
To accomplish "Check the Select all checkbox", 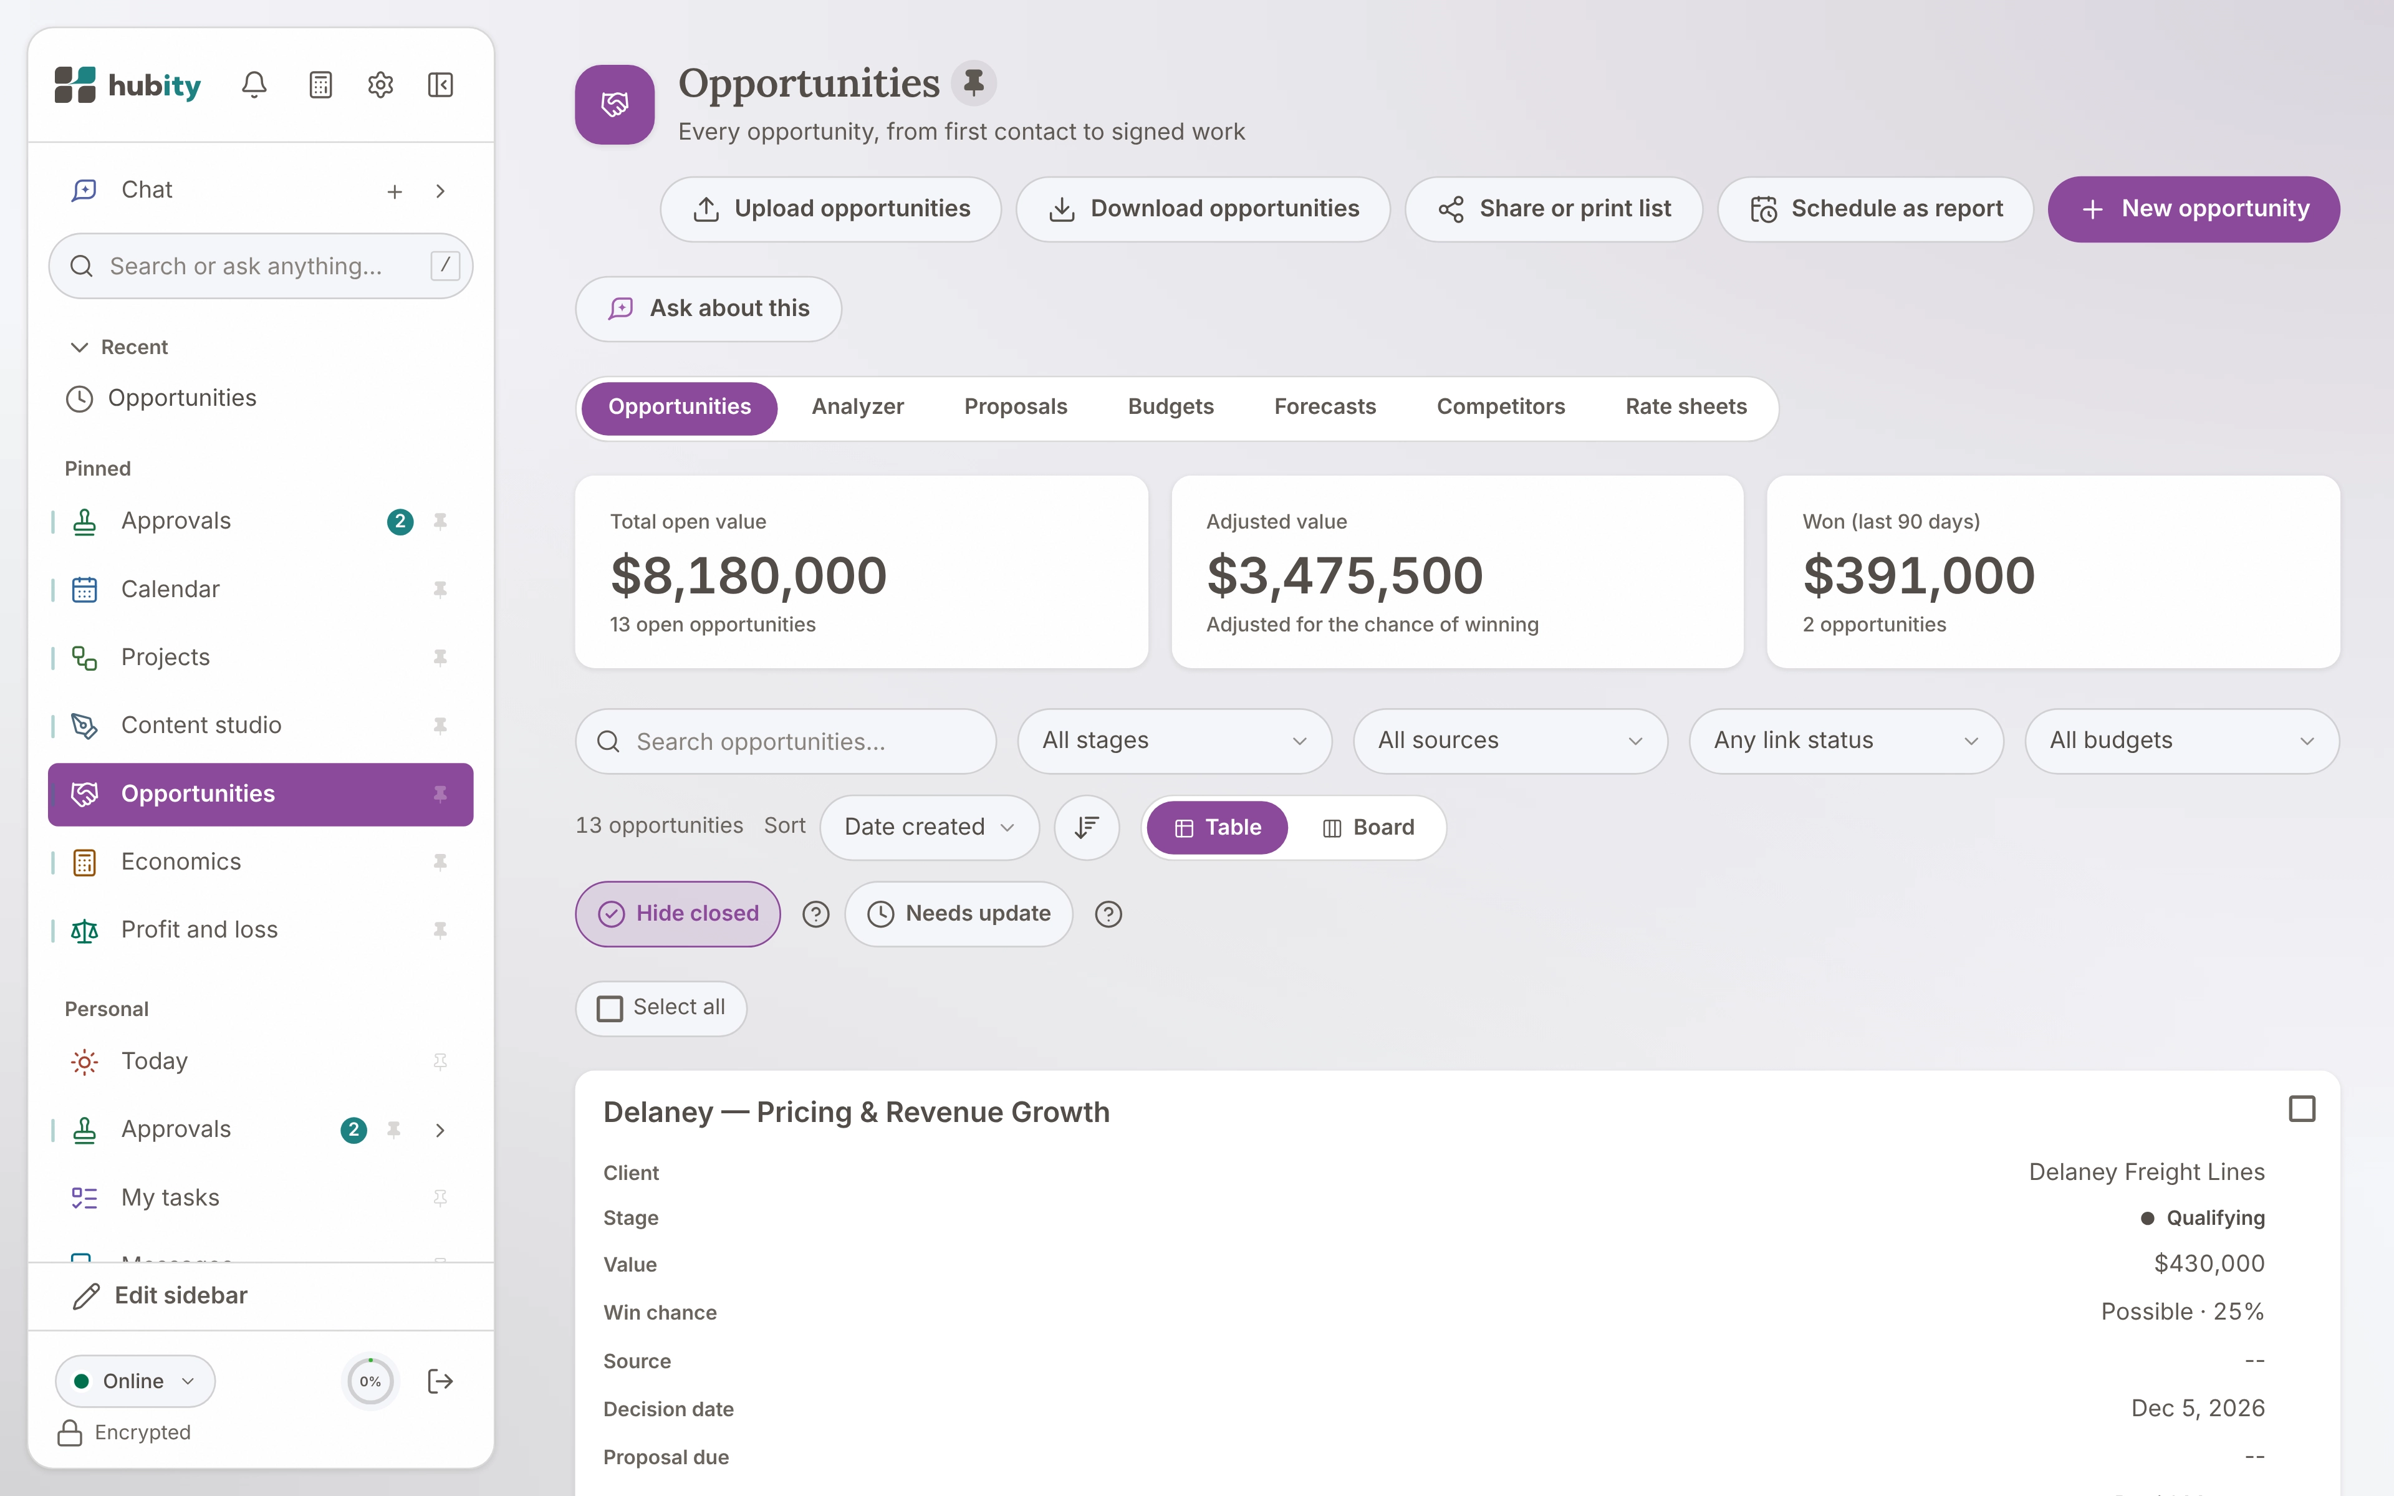I will [610, 1008].
